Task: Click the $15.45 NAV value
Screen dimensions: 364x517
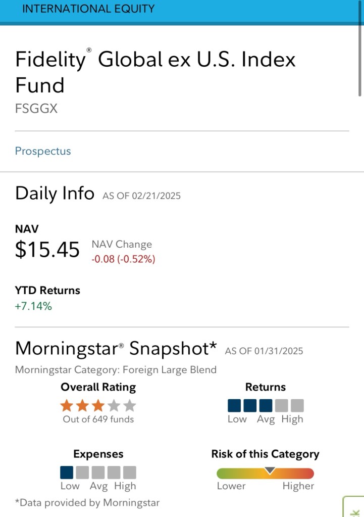Action: point(47,250)
